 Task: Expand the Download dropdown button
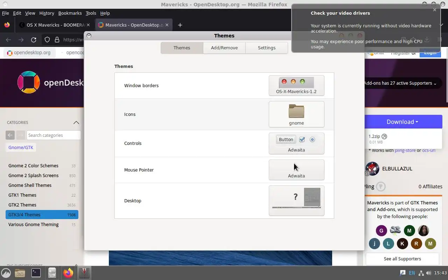pyautogui.click(x=402, y=122)
